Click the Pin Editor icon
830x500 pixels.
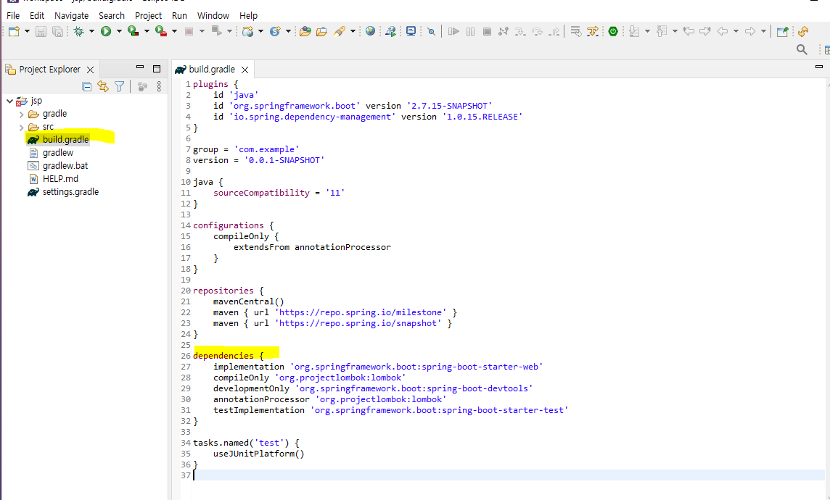click(x=782, y=32)
